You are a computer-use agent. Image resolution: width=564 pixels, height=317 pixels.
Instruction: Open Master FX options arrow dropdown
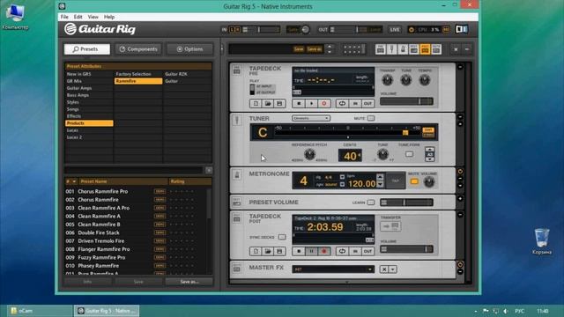point(393,269)
